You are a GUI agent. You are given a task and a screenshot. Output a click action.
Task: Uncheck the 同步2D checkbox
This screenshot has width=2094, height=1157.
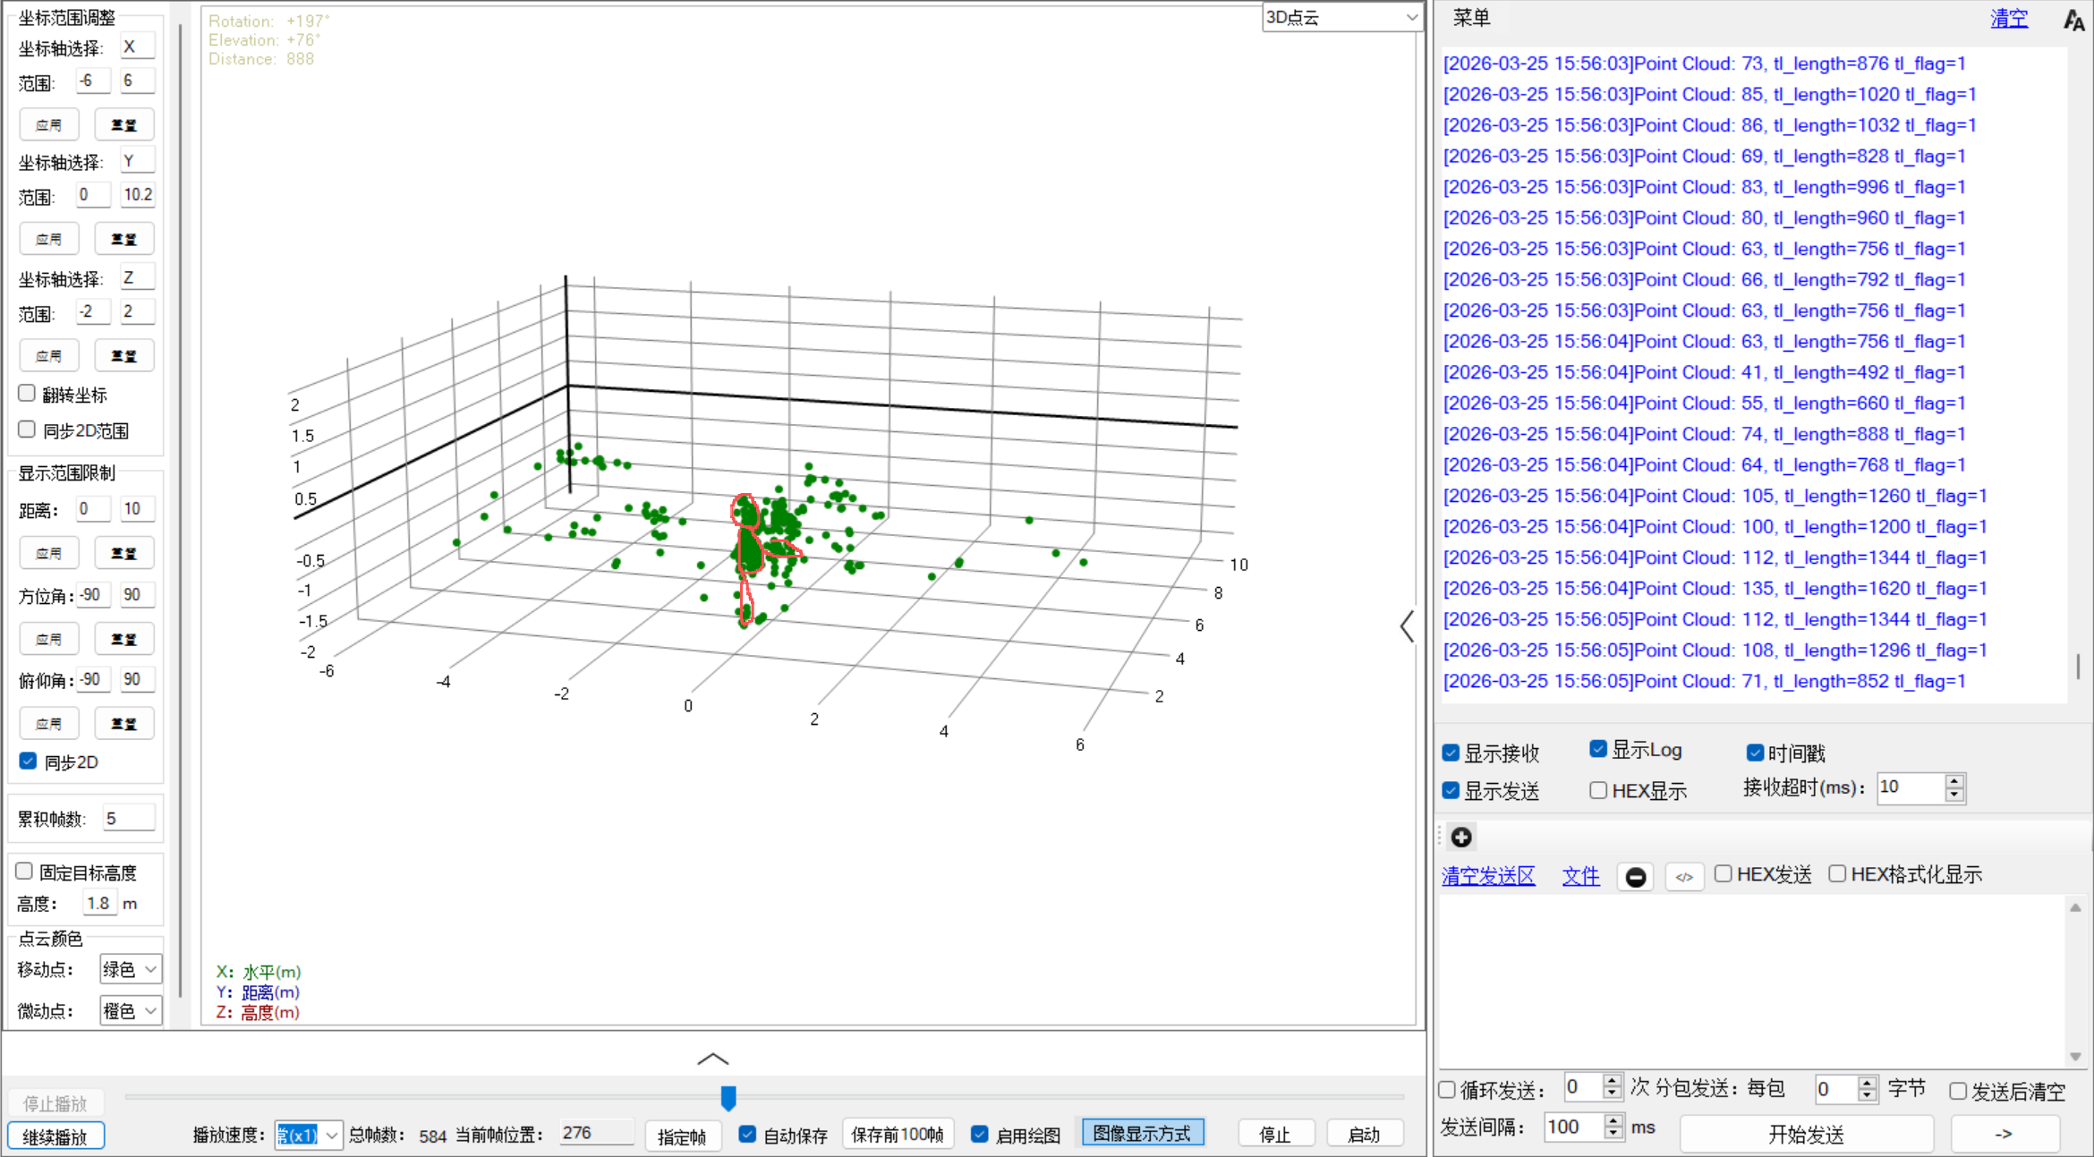[28, 761]
